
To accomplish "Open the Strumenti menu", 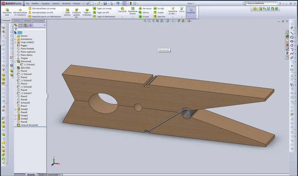I will tap(66, 4).
